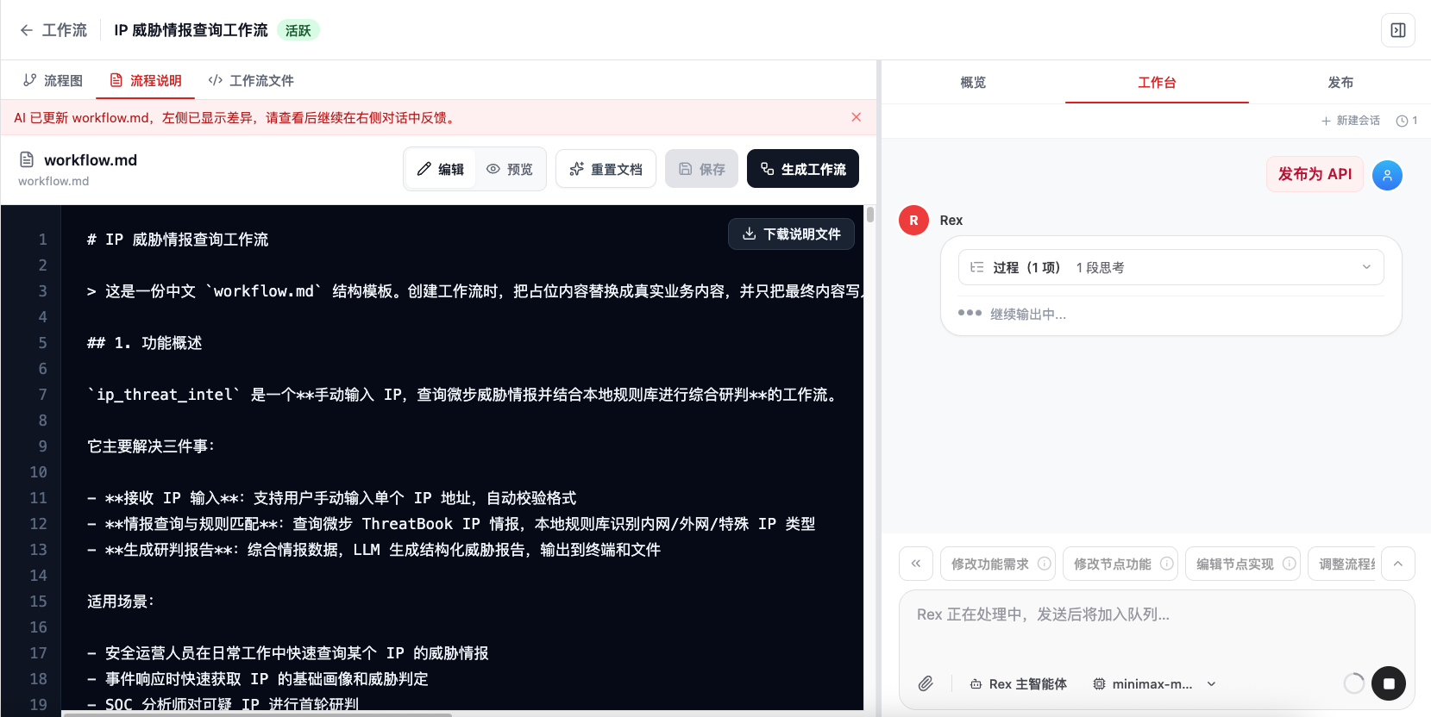Click the 生成工作流 button
1431x717 pixels.
click(x=803, y=169)
